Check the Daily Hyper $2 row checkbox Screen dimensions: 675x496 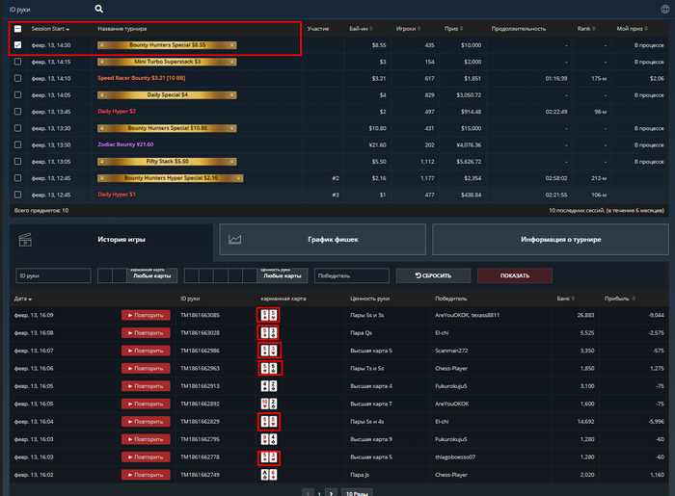pyautogui.click(x=17, y=112)
